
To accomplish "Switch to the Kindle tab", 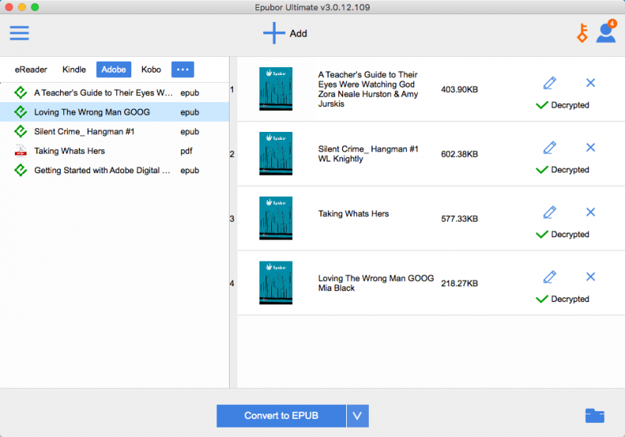I will 74,69.
